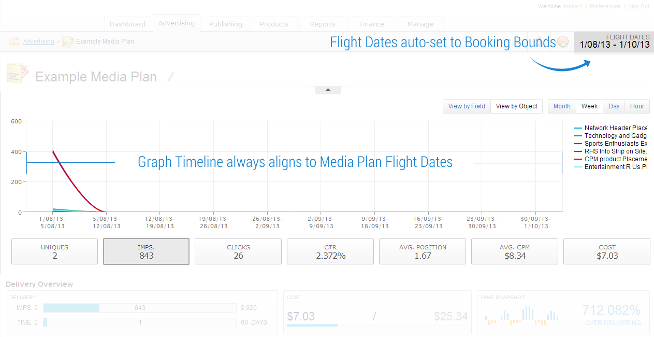The width and height of the screenshot is (654, 337).
Task: Click the pencil edit icon beside Example Media Plan title
Action: [170, 77]
